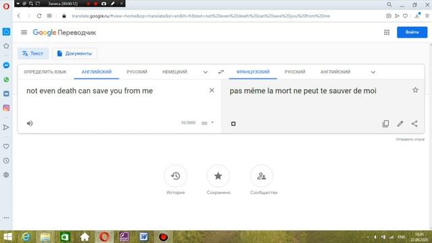Copy the French translation
Image resolution: width=432 pixels, height=243 pixels.
[x=385, y=124]
